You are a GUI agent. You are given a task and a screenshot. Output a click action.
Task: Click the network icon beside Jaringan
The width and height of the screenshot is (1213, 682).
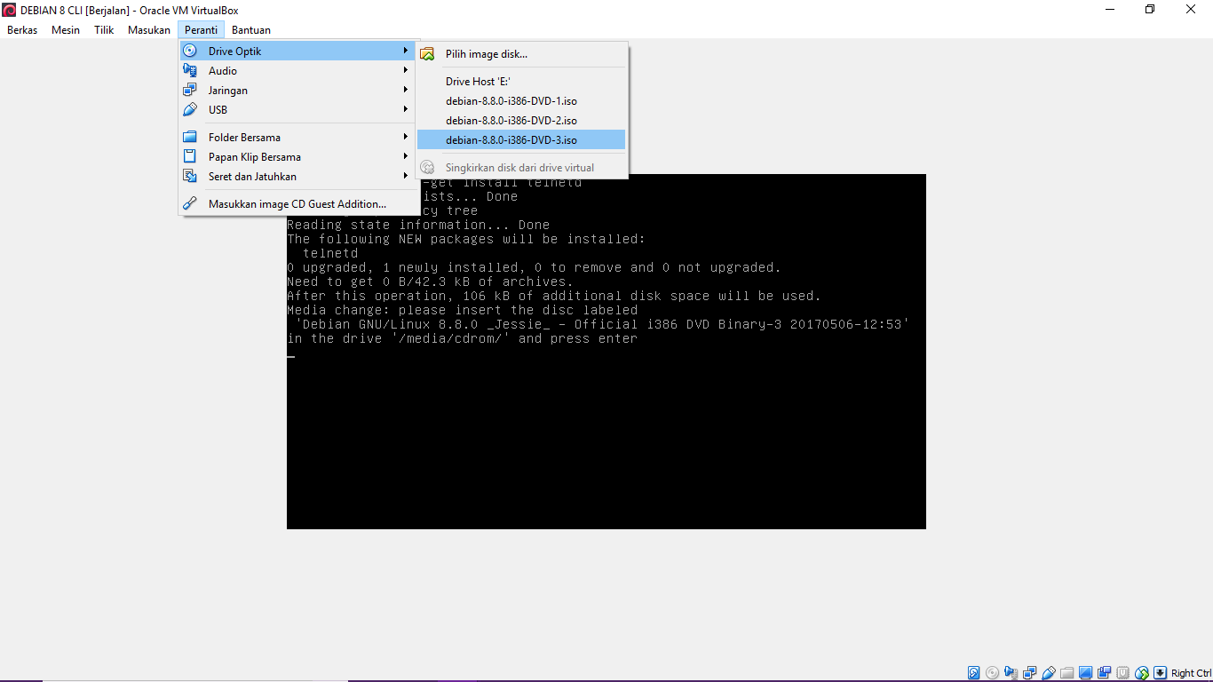point(190,90)
